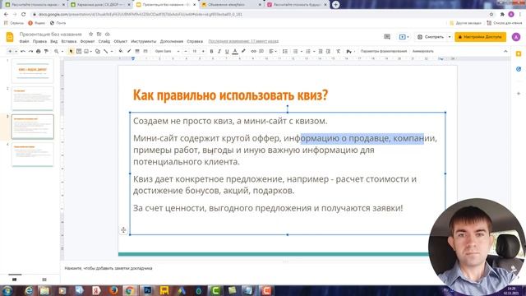Increase font size with plus button

[203, 51]
